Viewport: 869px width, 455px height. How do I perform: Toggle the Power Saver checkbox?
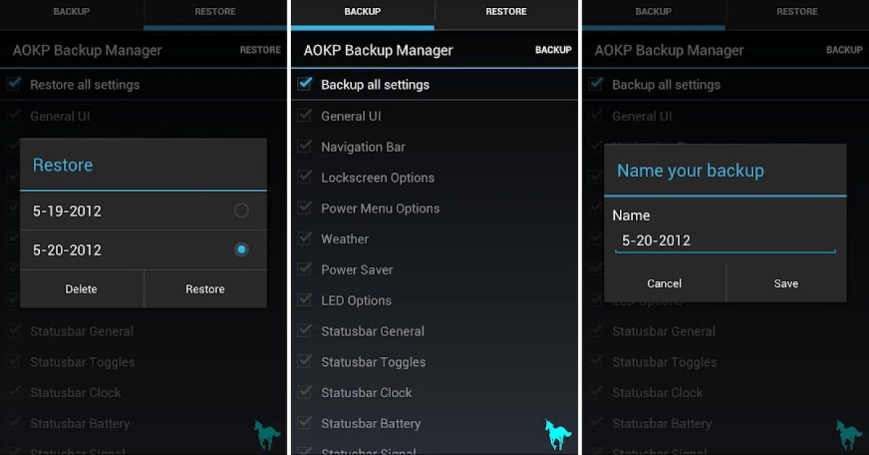click(305, 270)
